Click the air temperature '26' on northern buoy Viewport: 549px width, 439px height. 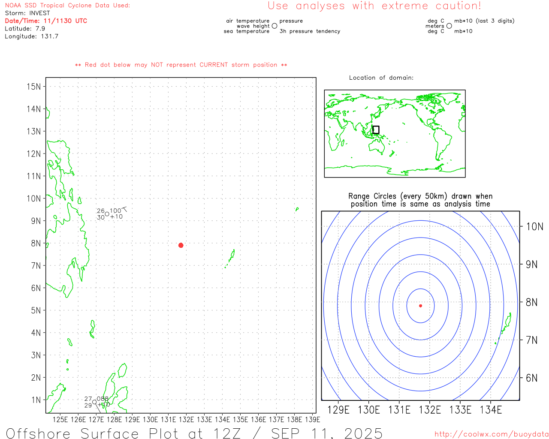click(x=101, y=210)
